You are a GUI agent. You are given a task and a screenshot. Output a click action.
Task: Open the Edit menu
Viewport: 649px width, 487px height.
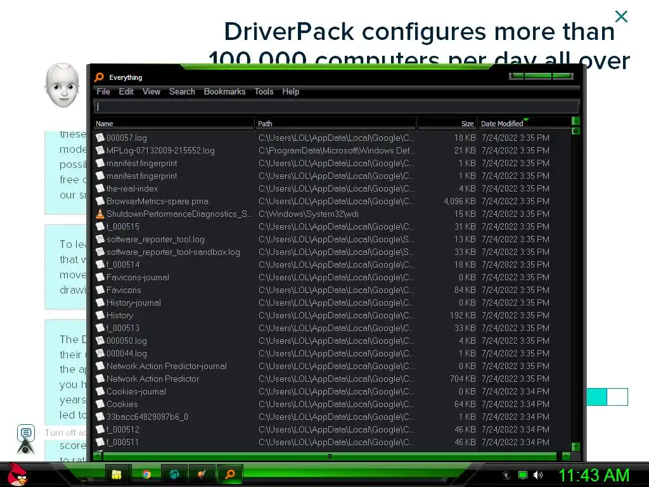tap(126, 91)
